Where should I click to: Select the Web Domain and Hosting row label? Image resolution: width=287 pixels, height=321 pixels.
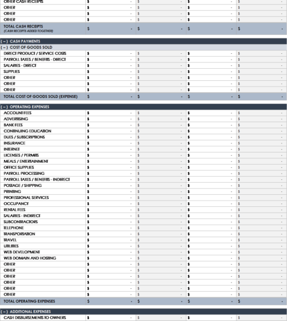[30, 258]
